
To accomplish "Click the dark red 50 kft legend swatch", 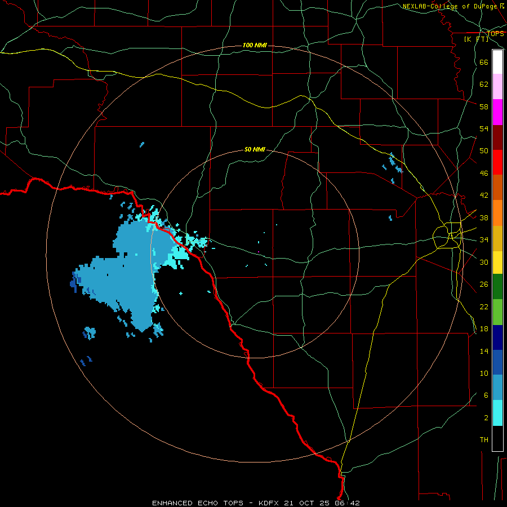I will coord(497,137).
